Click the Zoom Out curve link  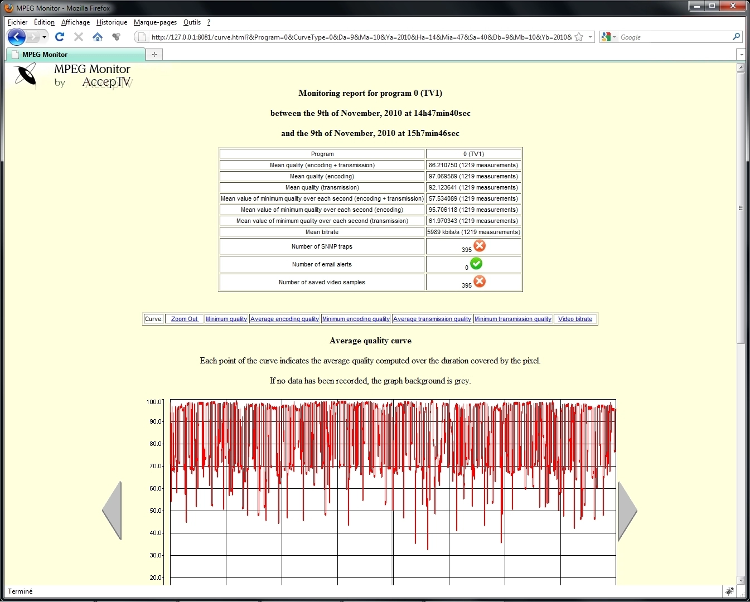pyautogui.click(x=184, y=319)
